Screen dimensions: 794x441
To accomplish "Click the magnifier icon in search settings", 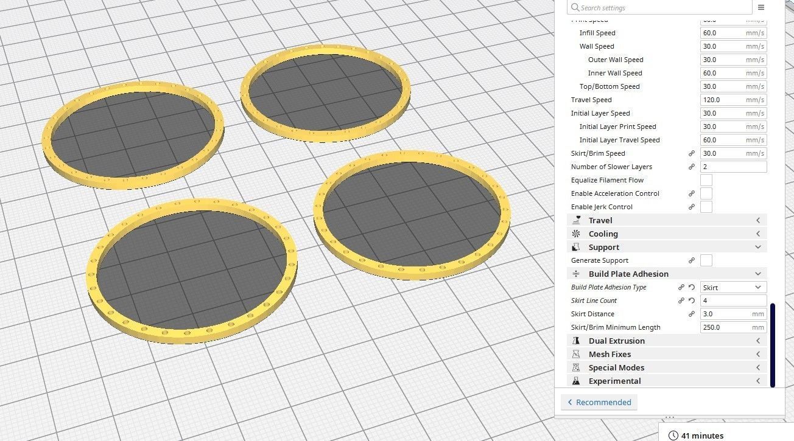I will tap(575, 7).
